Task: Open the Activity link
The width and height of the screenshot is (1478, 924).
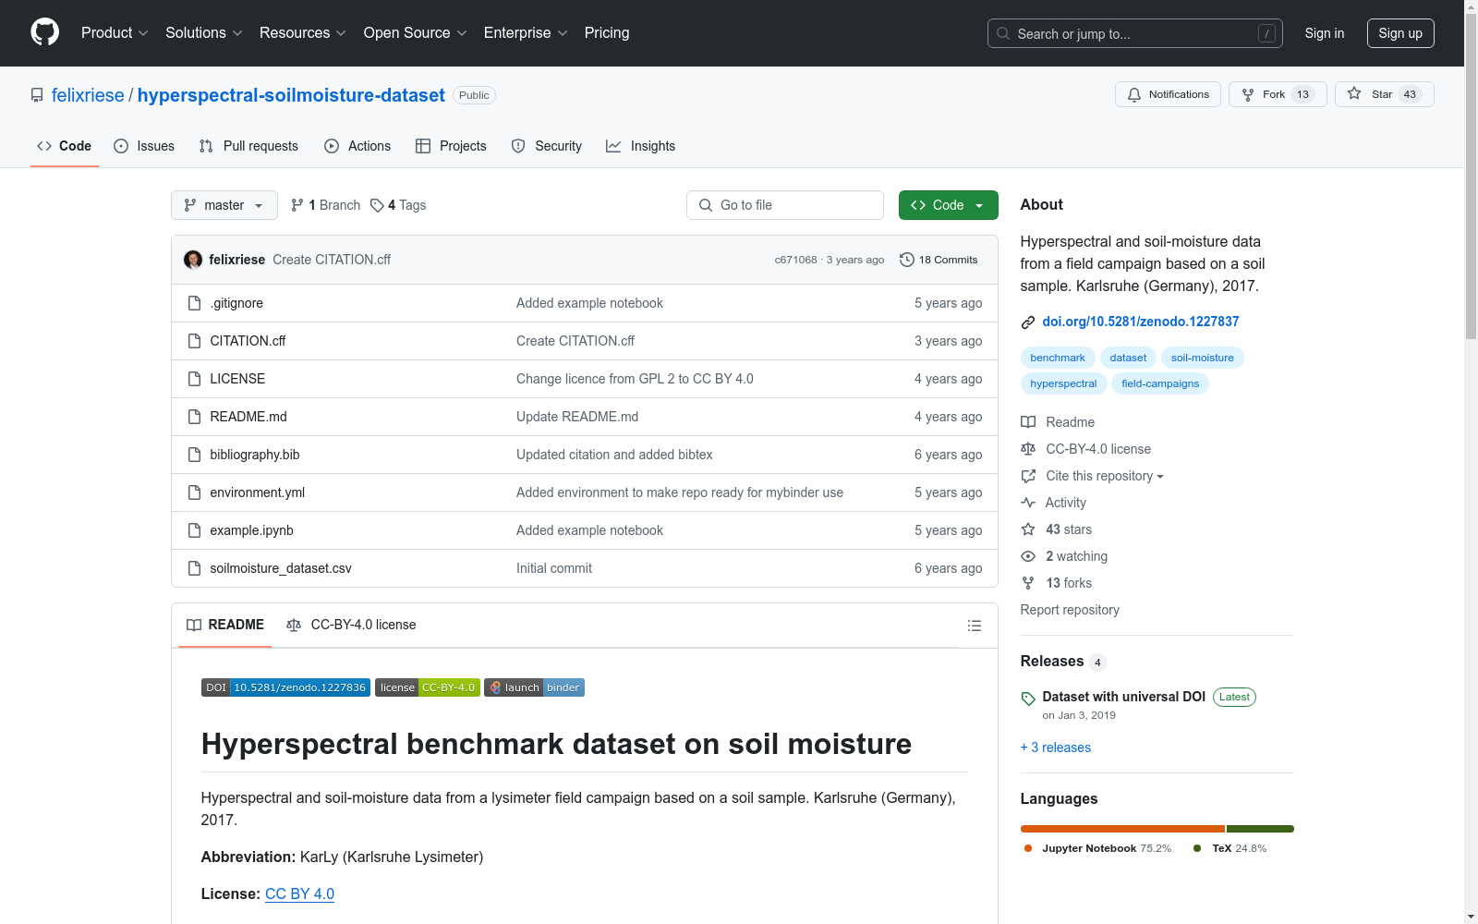Action: pos(1054,503)
